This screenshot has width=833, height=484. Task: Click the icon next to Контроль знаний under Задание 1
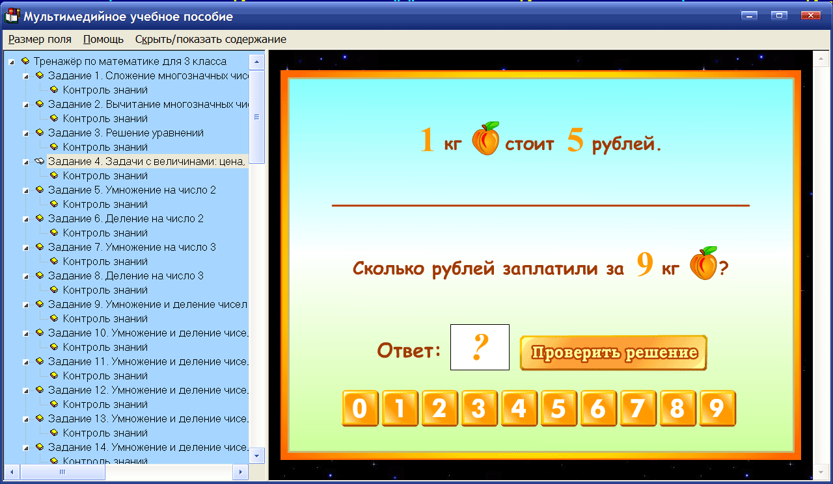(x=53, y=90)
